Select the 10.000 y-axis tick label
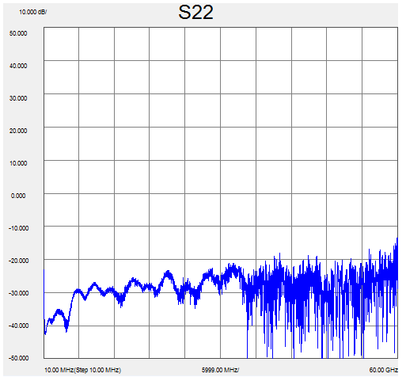 [18, 163]
